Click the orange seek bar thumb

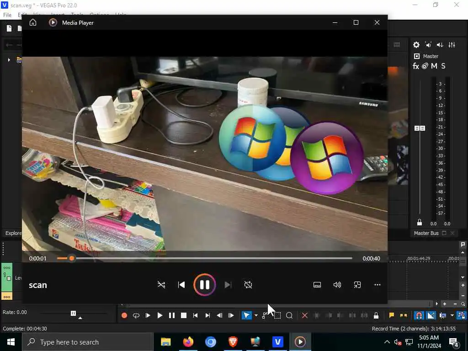point(72,258)
